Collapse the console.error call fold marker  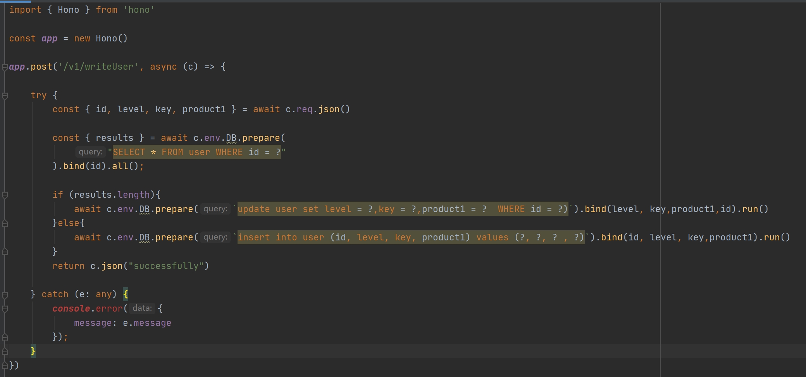(x=5, y=309)
